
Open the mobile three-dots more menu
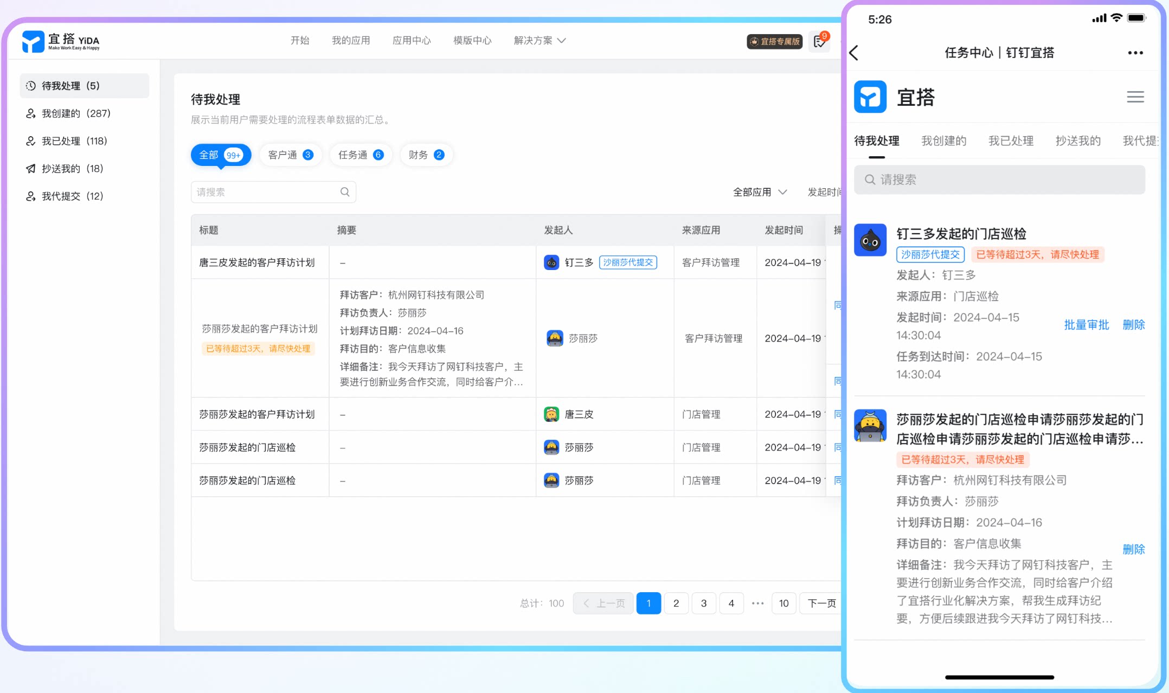point(1135,53)
